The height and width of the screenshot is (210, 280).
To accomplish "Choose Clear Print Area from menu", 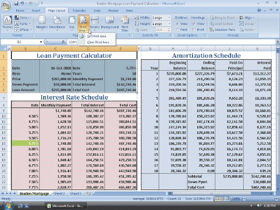I will coord(98,42).
